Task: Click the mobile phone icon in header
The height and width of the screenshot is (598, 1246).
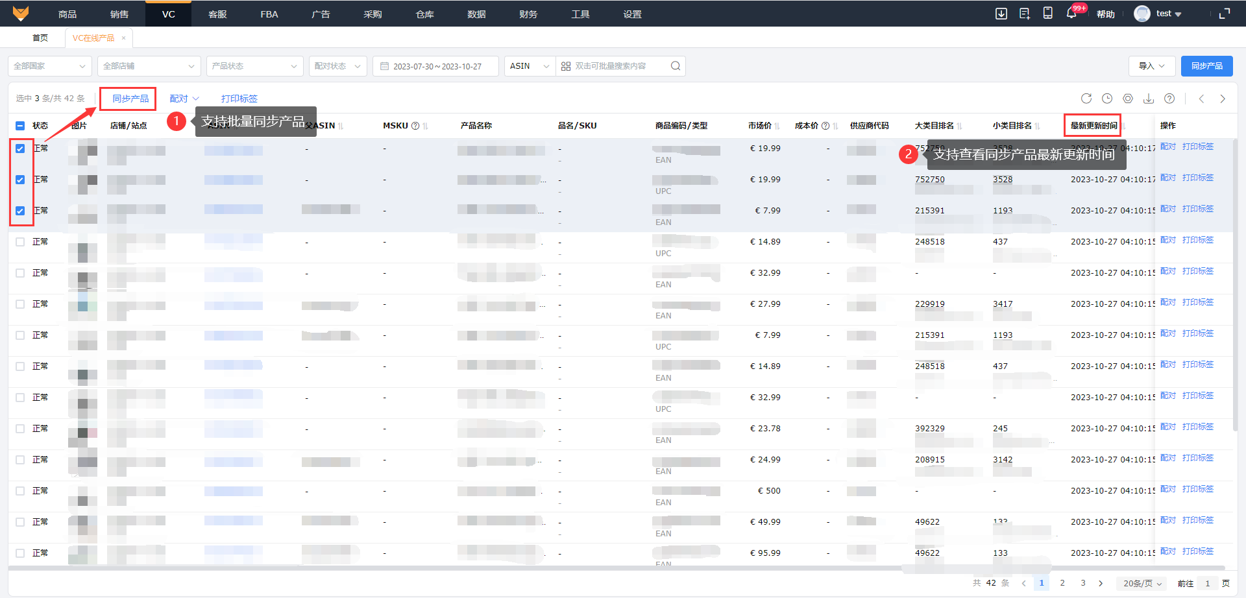Action: click(x=1047, y=14)
